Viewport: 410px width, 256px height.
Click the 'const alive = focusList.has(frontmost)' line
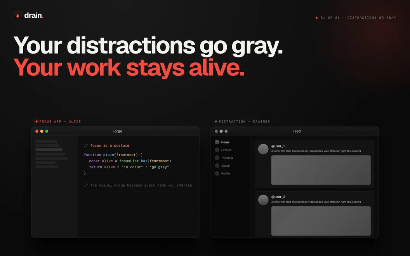click(x=130, y=161)
